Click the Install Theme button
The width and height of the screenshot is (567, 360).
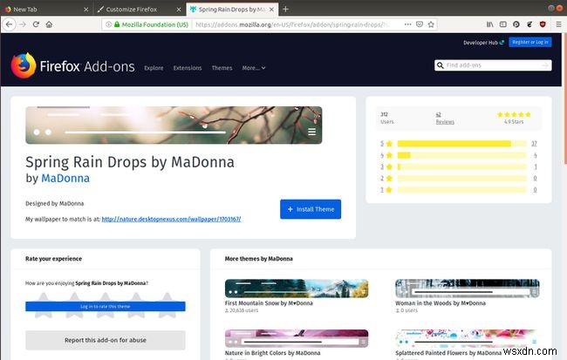point(311,209)
